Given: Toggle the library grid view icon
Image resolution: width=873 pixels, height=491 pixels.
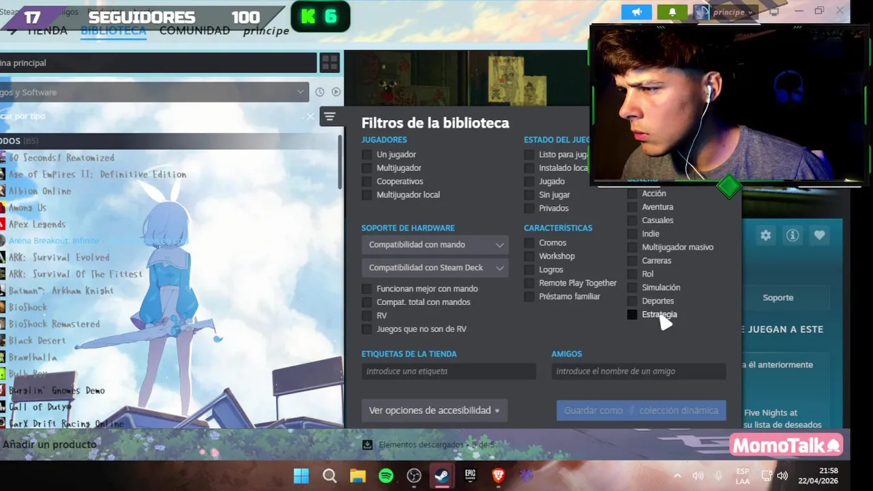Looking at the screenshot, I should tap(329, 63).
